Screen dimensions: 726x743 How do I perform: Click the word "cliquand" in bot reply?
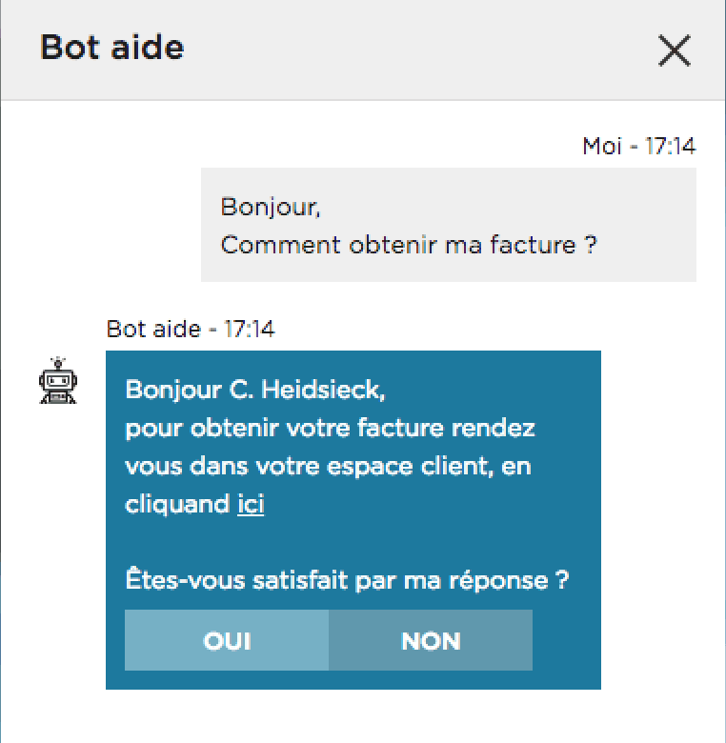(177, 505)
